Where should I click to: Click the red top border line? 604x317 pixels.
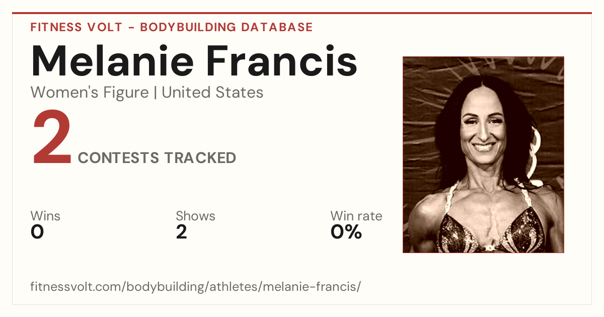pyautogui.click(x=302, y=13)
